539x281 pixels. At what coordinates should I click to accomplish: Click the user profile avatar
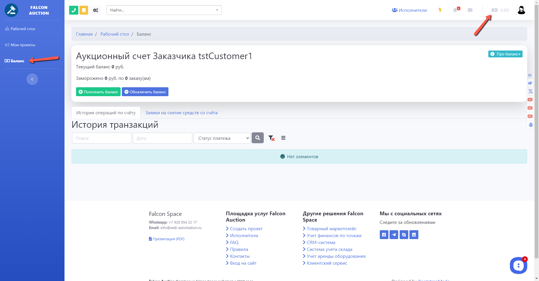(x=521, y=10)
